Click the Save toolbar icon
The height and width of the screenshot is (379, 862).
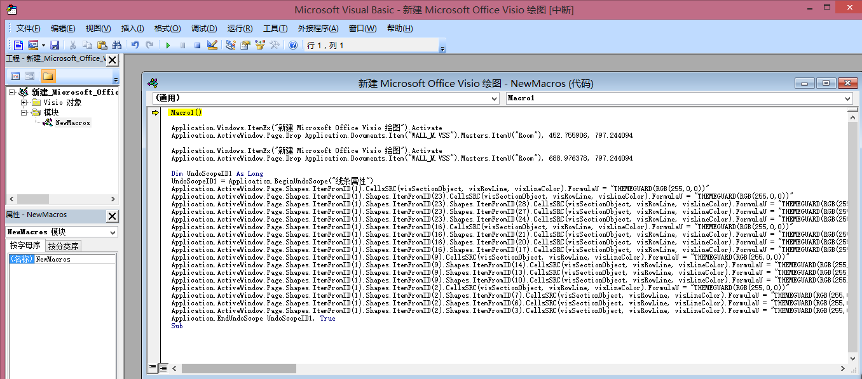tap(55, 45)
